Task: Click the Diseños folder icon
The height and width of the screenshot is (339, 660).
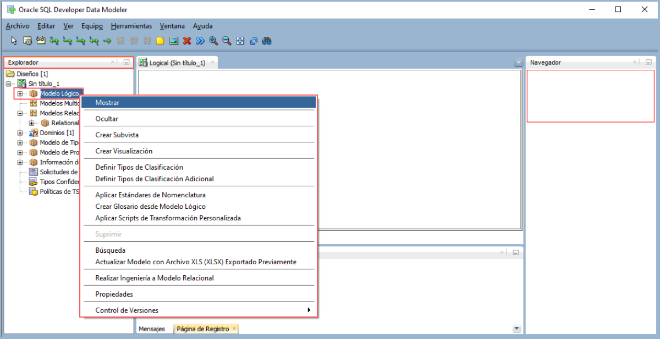Action: click(x=10, y=74)
